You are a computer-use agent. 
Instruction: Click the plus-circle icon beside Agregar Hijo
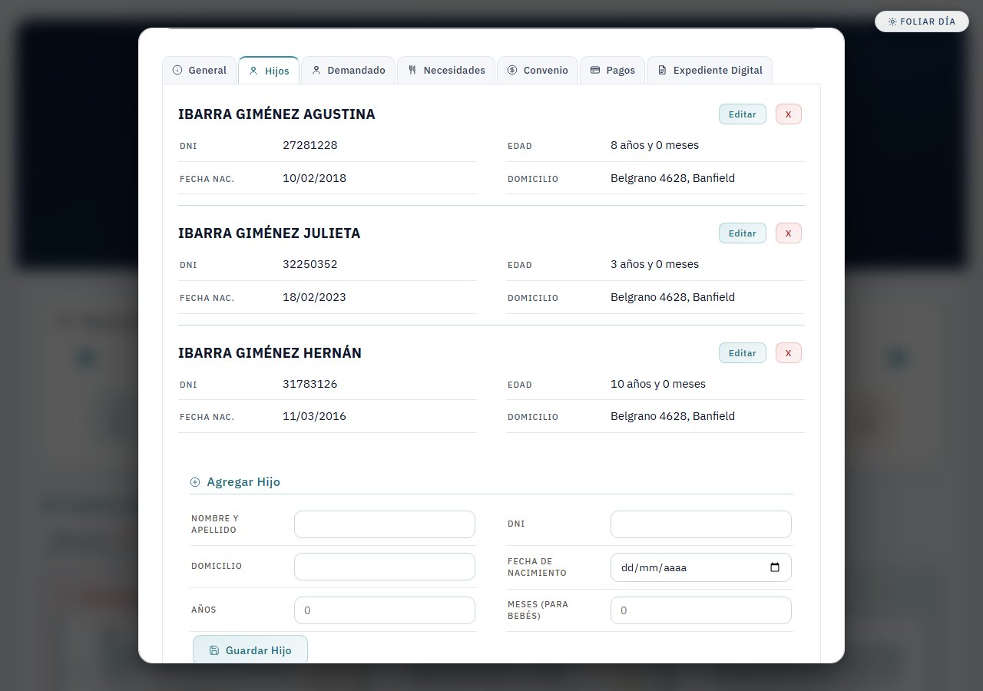point(195,482)
